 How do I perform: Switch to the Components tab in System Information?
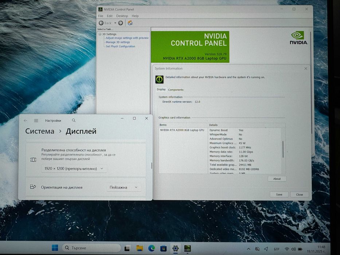[176, 90]
